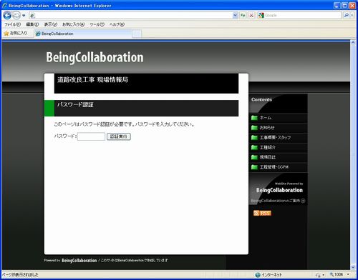The width and height of the screenshot is (358, 280).
Task: Go back with the browser Back arrow
Action: coord(7,16)
